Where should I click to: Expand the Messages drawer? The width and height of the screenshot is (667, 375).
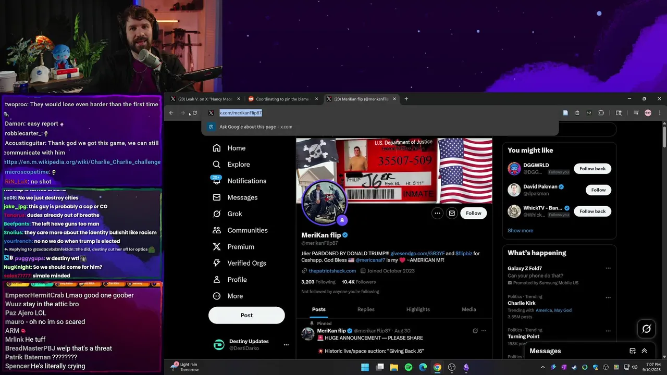pos(644,351)
